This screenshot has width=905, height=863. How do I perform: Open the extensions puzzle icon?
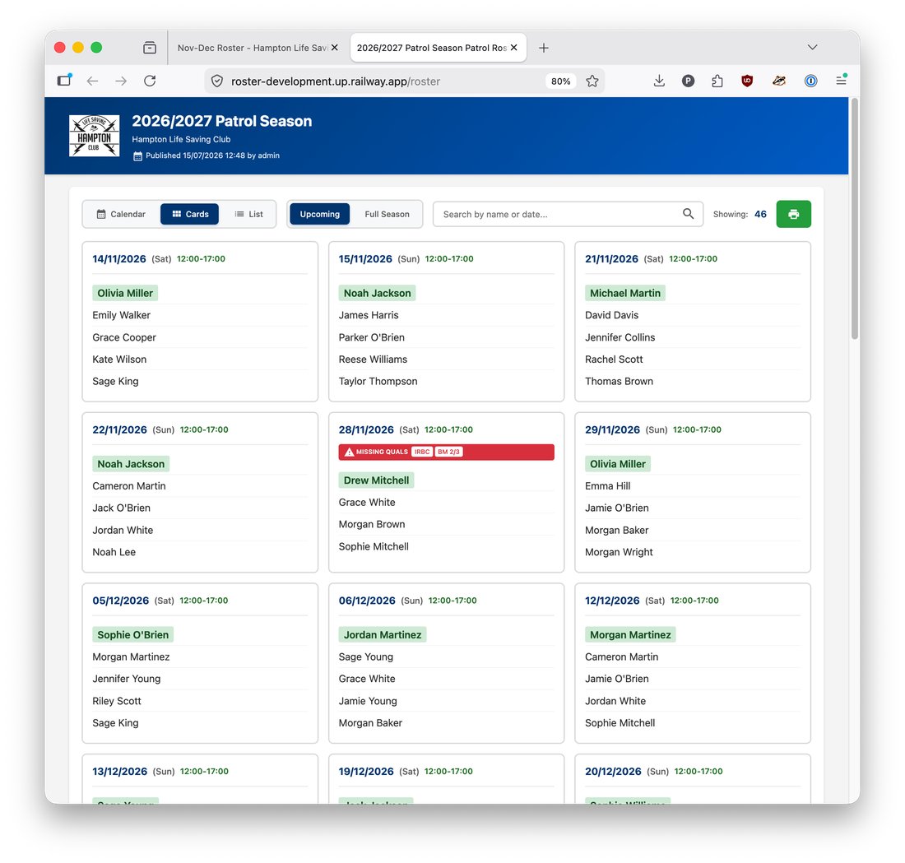point(717,81)
